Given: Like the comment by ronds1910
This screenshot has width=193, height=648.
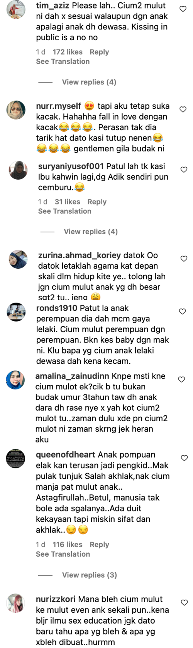Looking at the screenshot, I should tap(182, 311).
